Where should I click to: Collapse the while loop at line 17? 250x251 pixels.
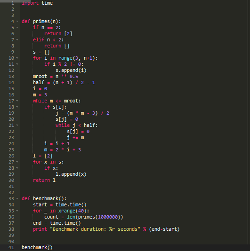click(17, 101)
